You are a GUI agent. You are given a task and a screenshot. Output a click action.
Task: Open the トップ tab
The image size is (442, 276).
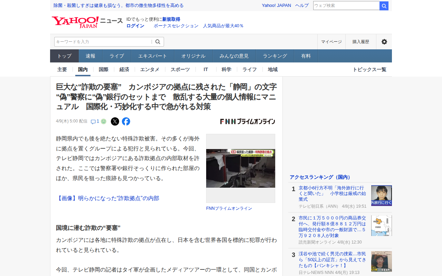(x=65, y=56)
